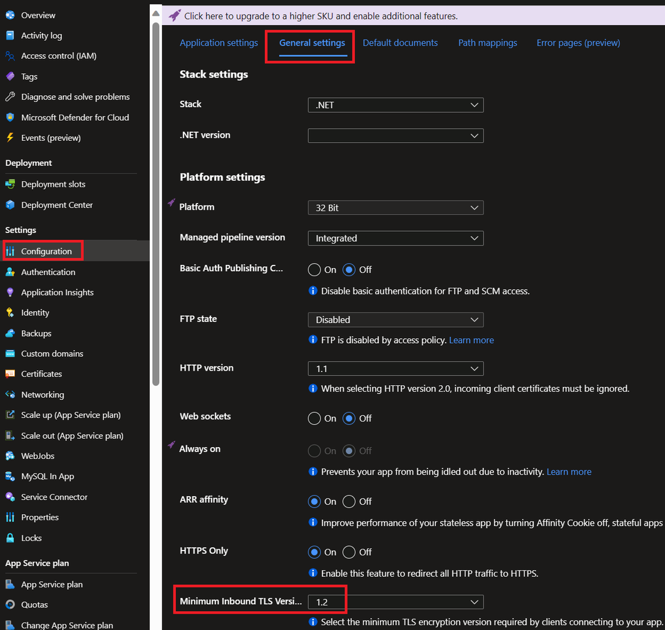665x630 pixels.
Task: Click the MySQL In App icon
Action: click(x=10, y=477)
